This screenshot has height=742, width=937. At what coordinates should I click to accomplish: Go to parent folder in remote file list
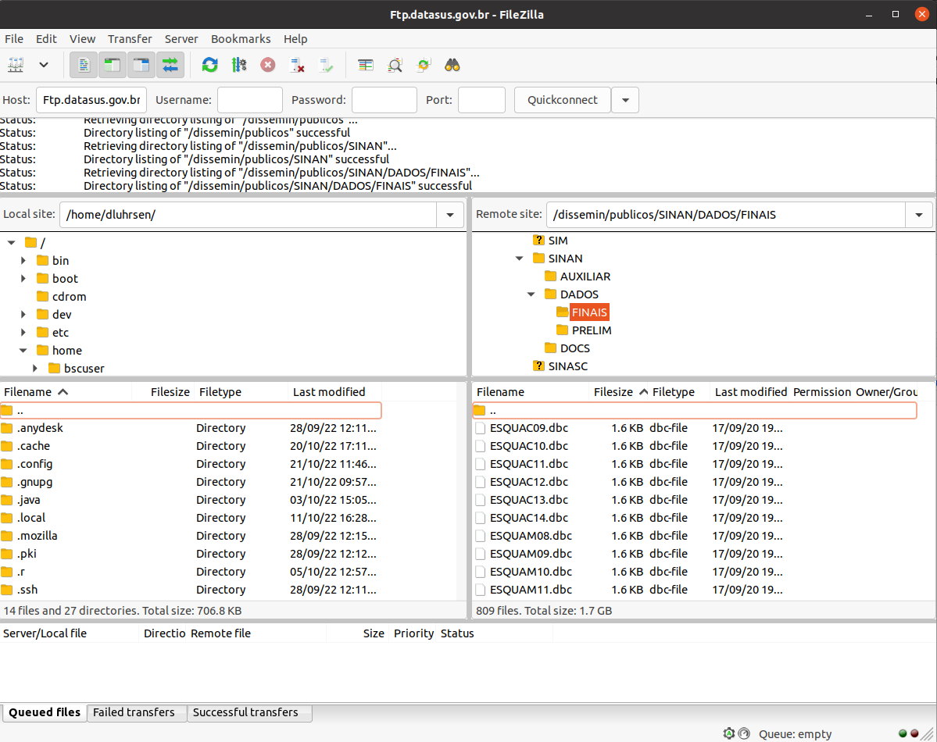click(695, 410)
